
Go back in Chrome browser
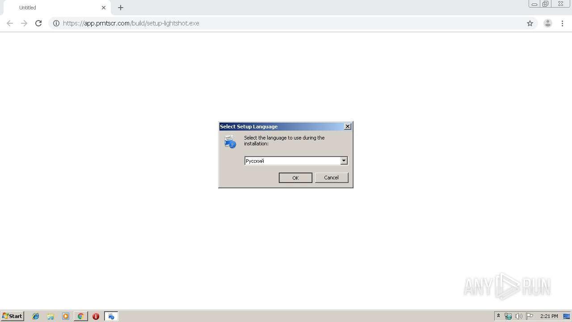[x=10, y=23]
